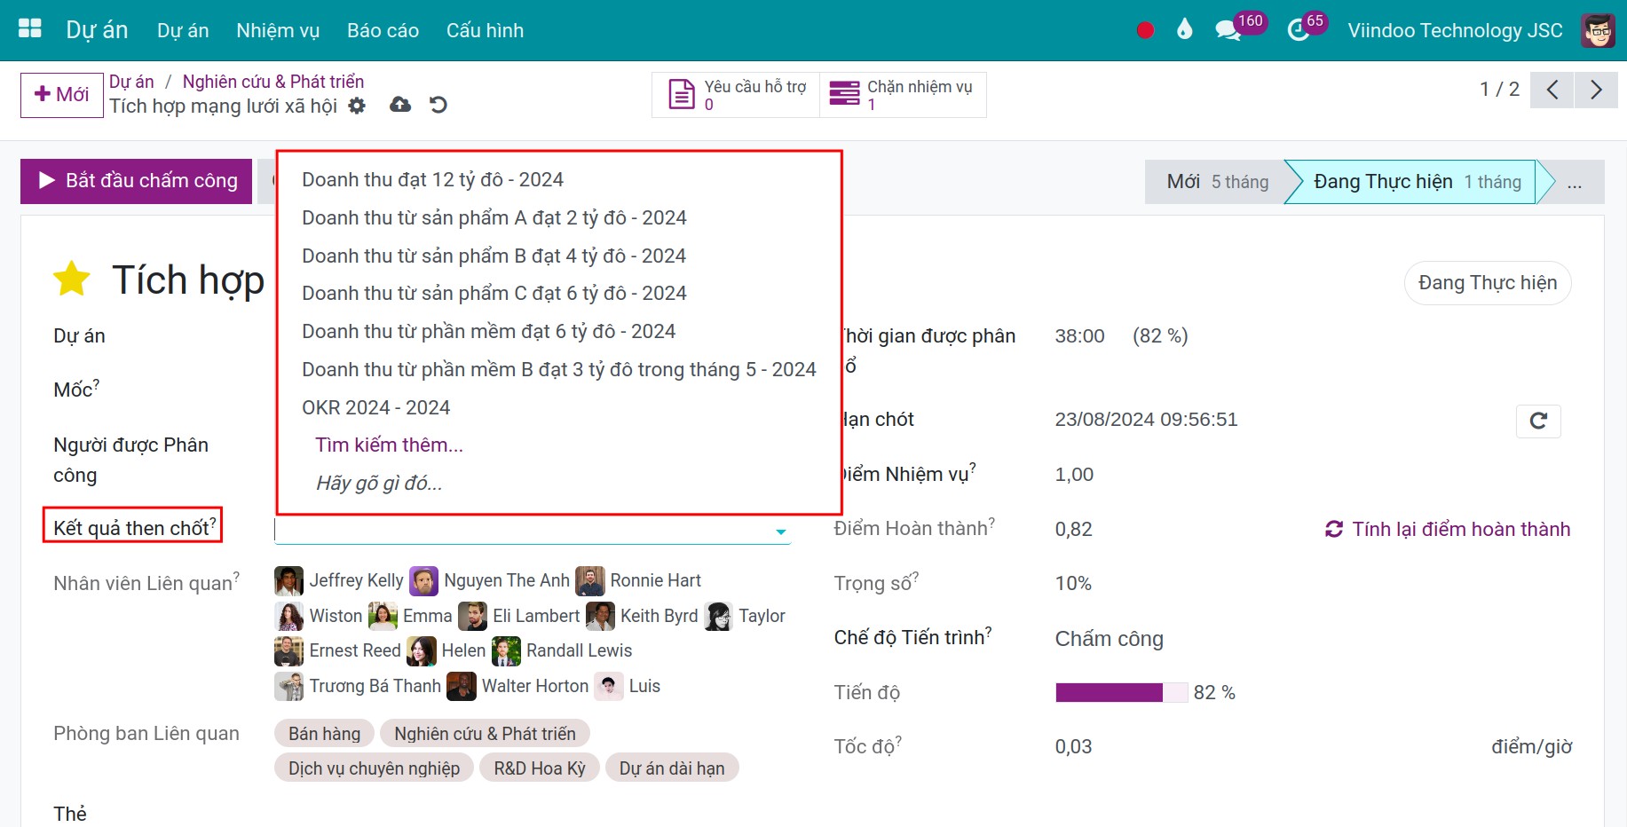This screenshot has height=827, width=1627.
Task: Switch company Viindoo Technology JSC
Action: coord(1455,30)
